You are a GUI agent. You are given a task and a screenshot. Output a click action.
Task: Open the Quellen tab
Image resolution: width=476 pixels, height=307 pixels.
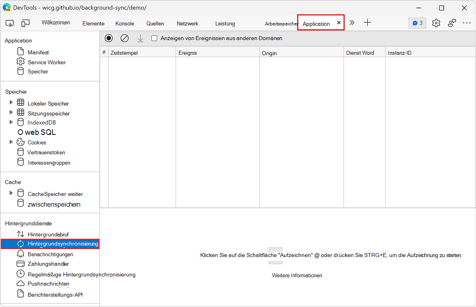coord(155,23)
